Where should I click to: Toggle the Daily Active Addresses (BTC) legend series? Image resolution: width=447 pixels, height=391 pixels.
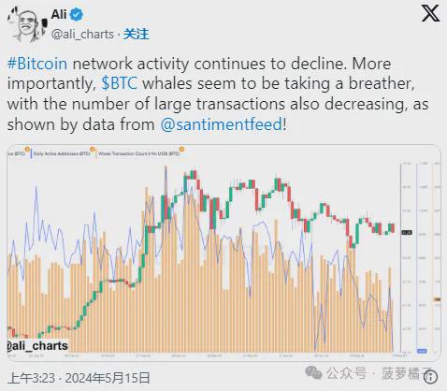click(x=62, y=153)
